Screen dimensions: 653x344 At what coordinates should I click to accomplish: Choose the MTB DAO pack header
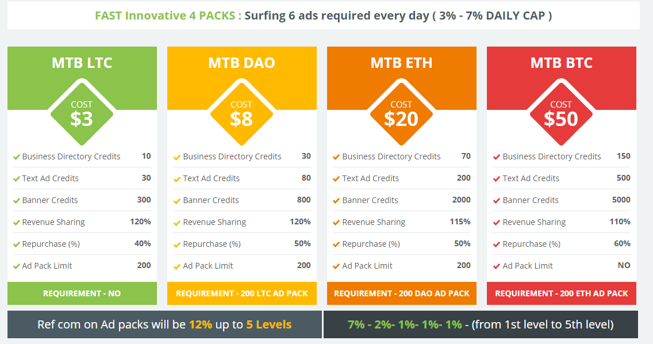pyautogui.click(x=241, y=63)
